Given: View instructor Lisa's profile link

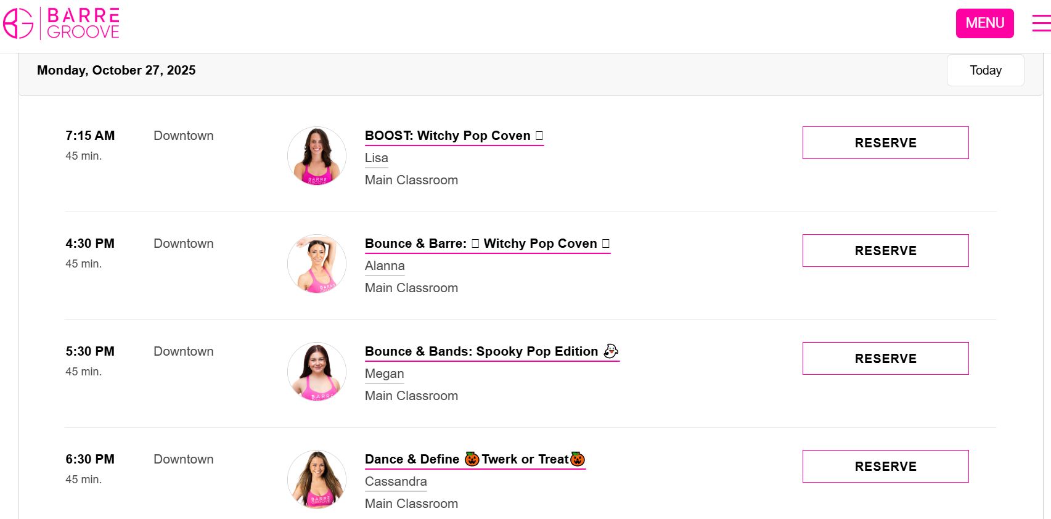Looking at the screenshot, I should pos(376,158).
